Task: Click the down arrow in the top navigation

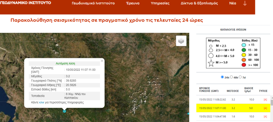Action: pos(245,3)
